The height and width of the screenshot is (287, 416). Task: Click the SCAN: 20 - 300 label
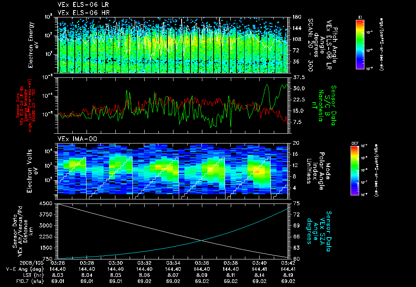point(310,45)
